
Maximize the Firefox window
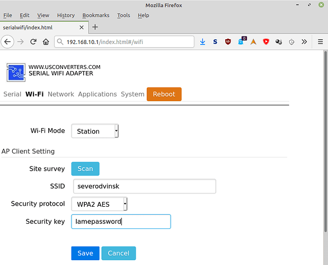(309, 5)
